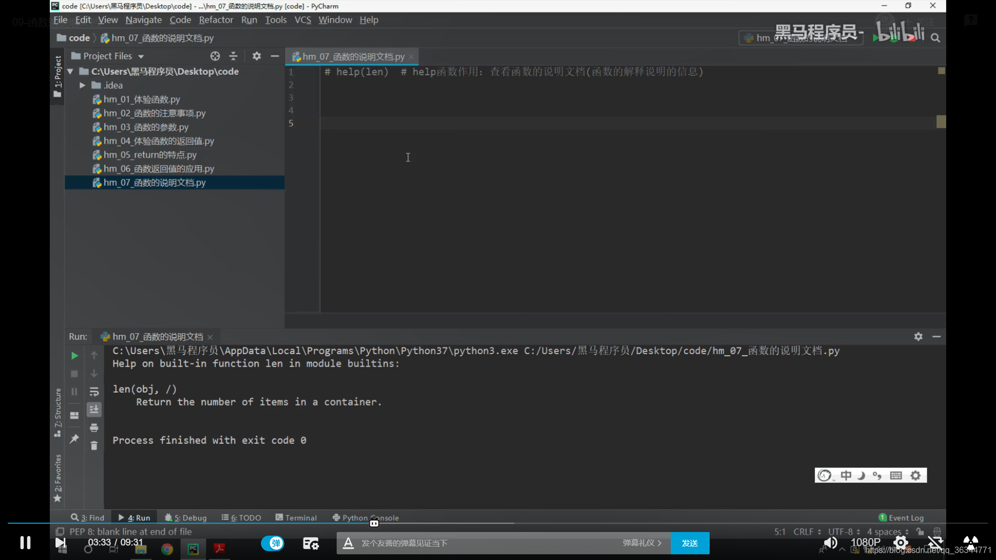Toggle read-only lock icon in status bar
This screenshot has height=560, width=996.
[x=920, y=531]
